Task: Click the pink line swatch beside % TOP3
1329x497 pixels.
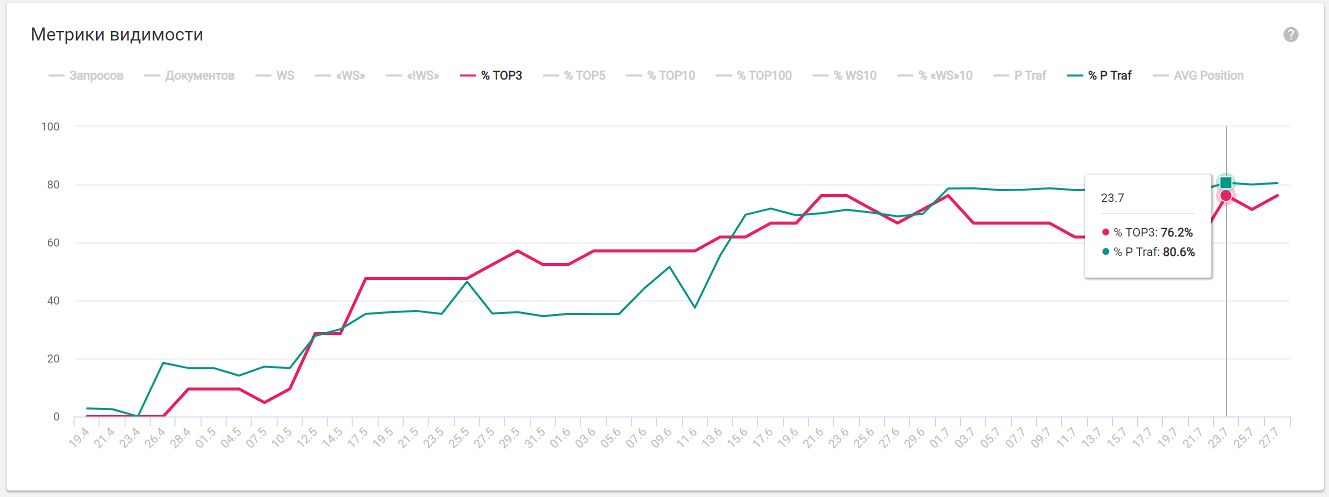Action: tap(468, 76)
